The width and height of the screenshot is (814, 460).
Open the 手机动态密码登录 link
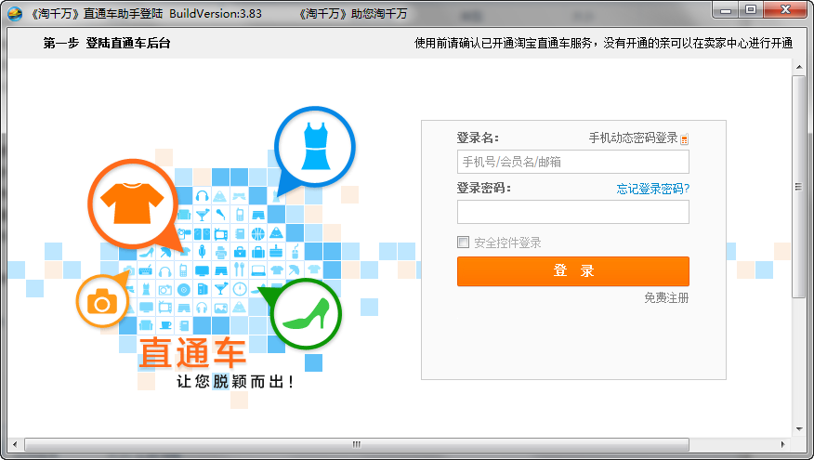point(633,138)
